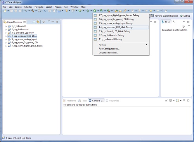Launch 7_cpp_upm_digital_grove_buzzer Debug entry
The width and height of the screenshot is (194, 142).
121,15
